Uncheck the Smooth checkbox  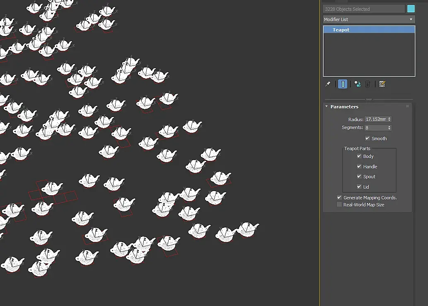point(368,139)
